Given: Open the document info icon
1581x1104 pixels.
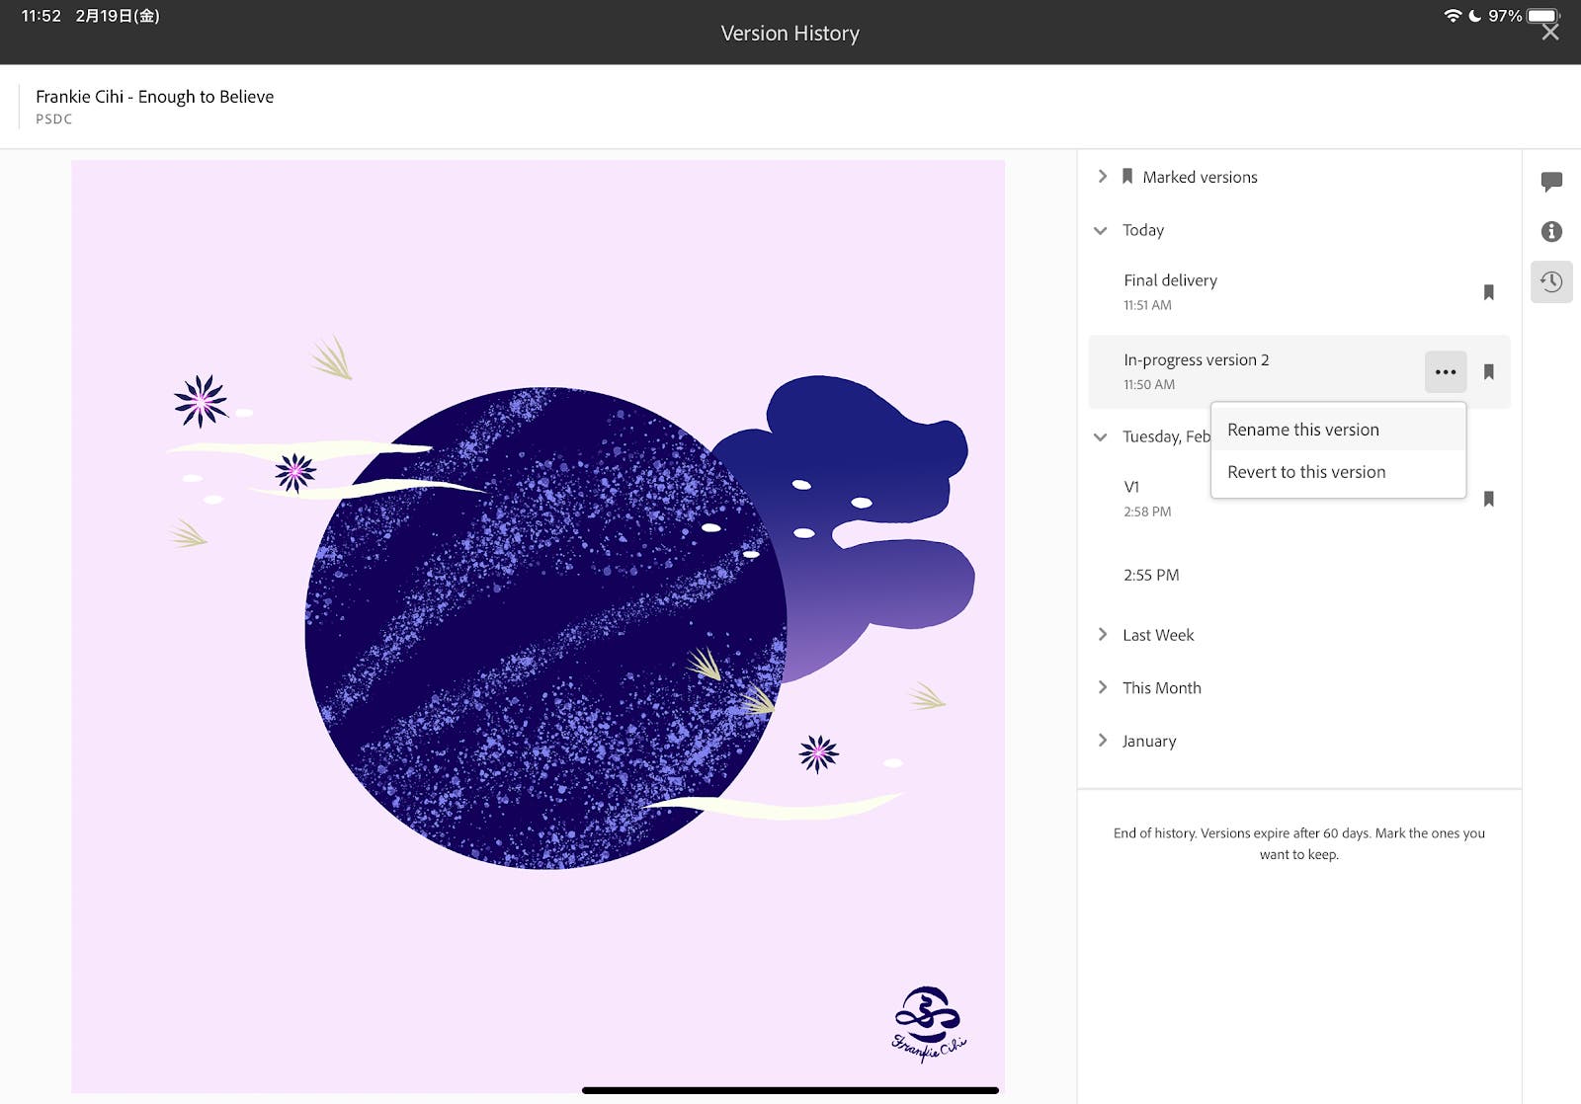Looking at the screenshot, I should click(x=1551, y=231).
